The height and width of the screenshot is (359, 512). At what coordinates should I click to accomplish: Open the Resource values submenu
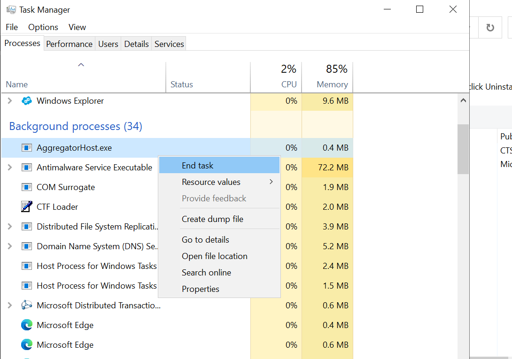tap(219, 182)
